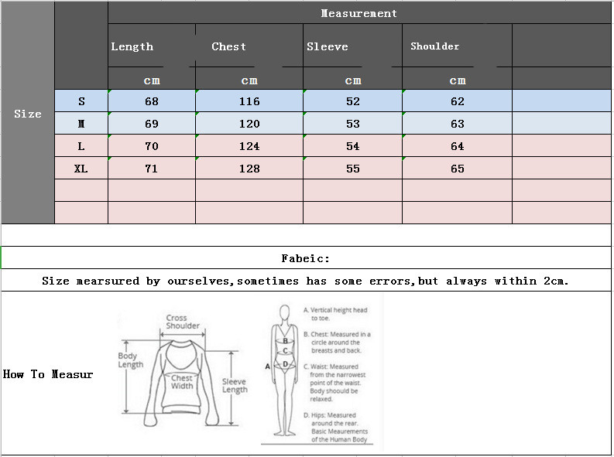Select the Fabeic row cell

306,259
